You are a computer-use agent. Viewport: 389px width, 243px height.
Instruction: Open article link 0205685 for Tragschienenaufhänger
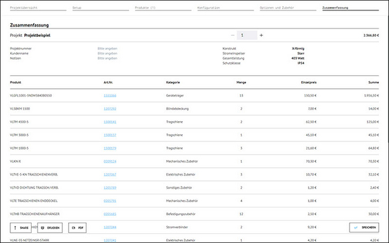click(110, 214)
